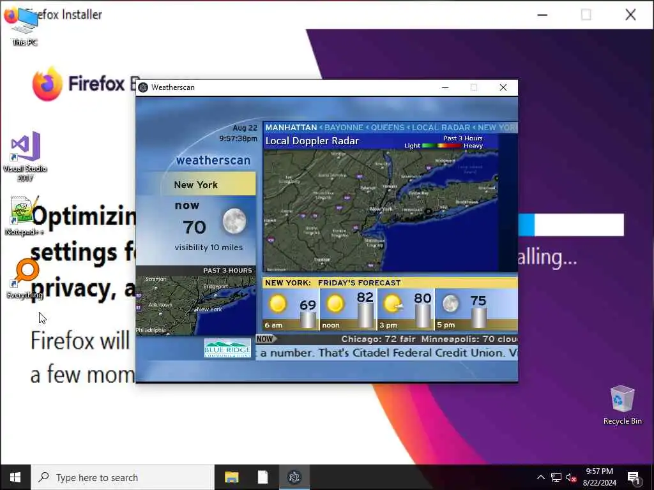The height and width of the screenshot is (490, 654).
Task: Click the Light to Heavy radar legend bar
Action: tap(441, 145)
